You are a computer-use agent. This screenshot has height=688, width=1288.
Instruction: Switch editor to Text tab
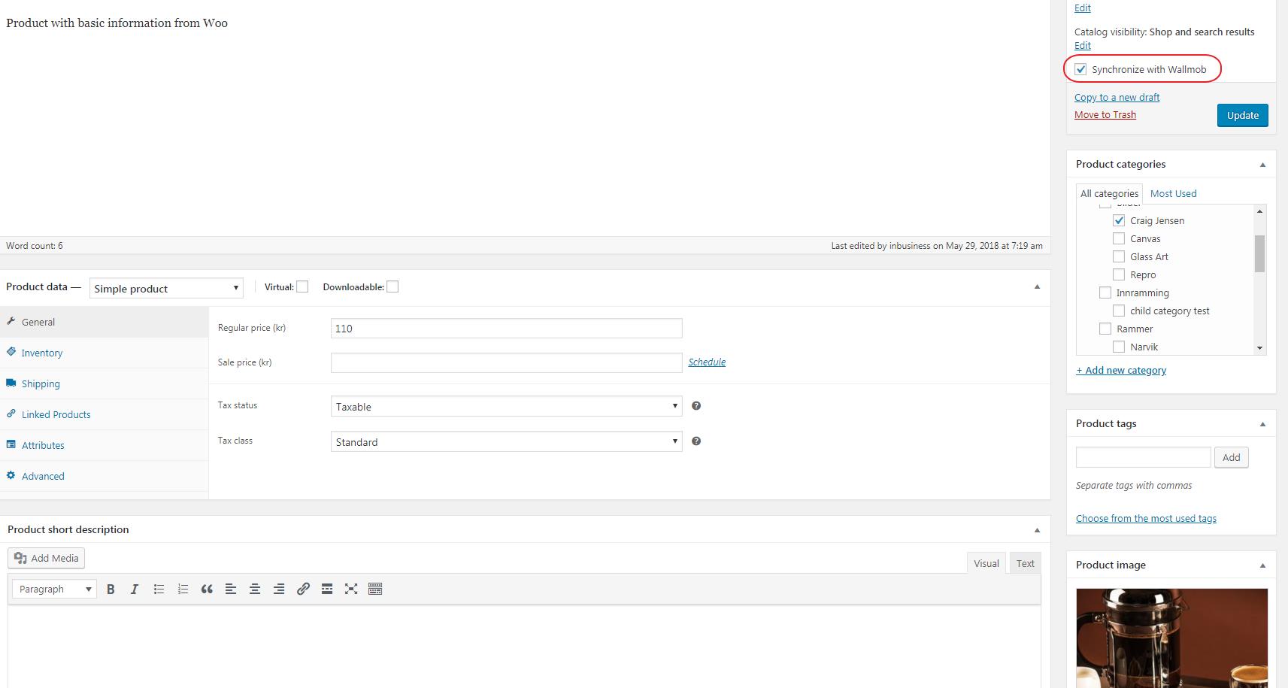click(1026, 563)
